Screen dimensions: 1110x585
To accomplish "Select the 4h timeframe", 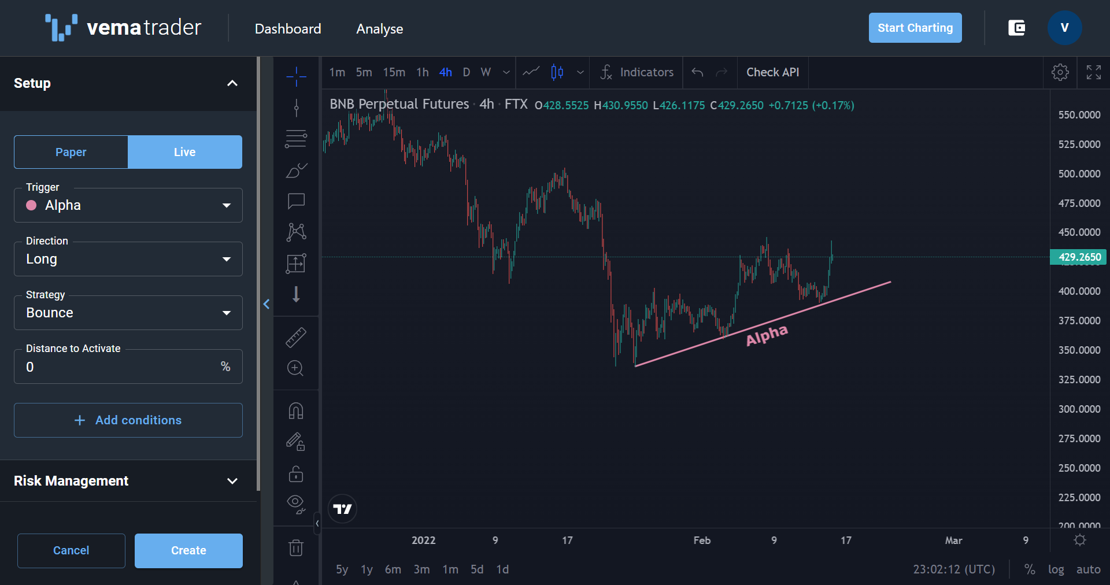I will 446,72.
